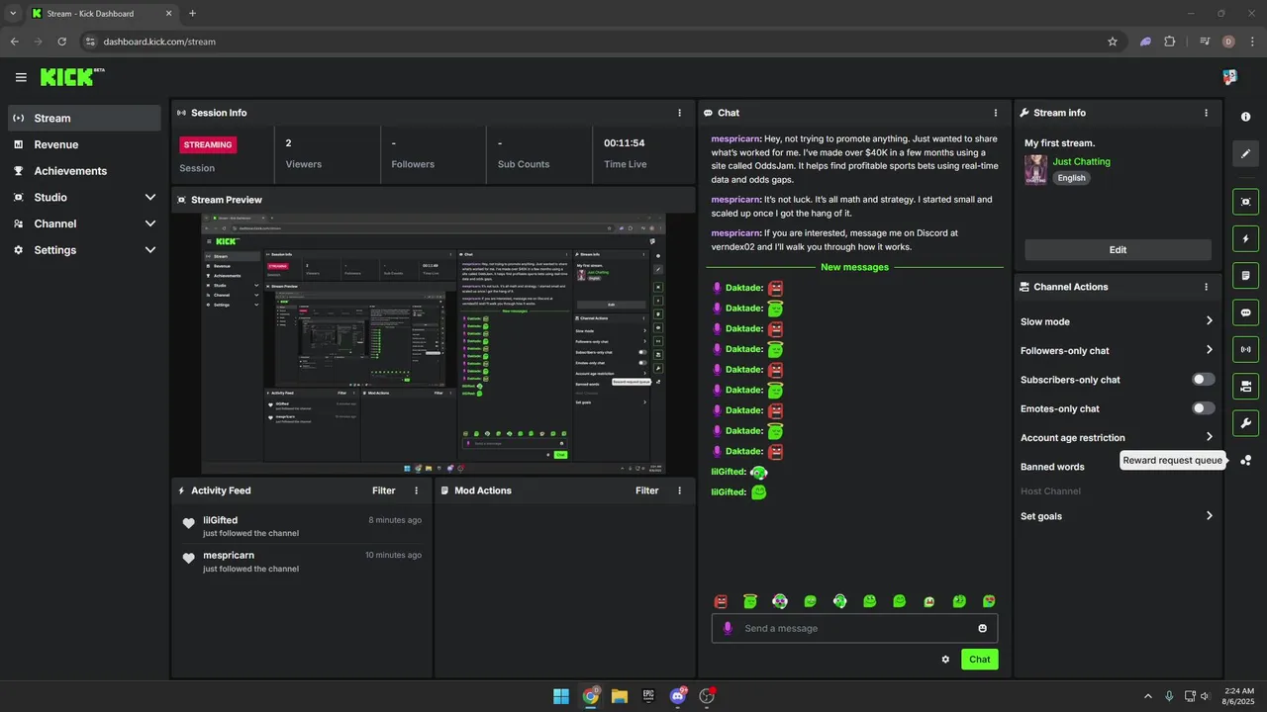Open the user avatar in dashboard header
The width and height of the screenshot is (1267, 712).
1229,77
